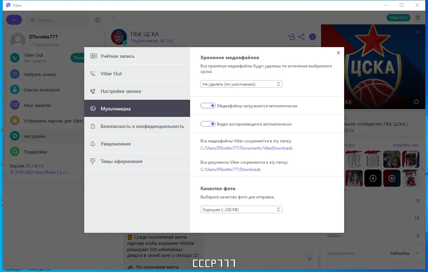Open Мои заметки from the sidebar
This screenshot has width=428, height=272.
[x=14, y=105]
